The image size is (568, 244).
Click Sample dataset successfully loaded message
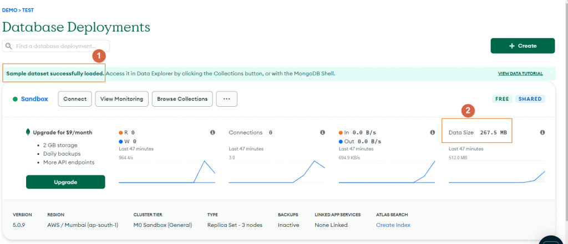tap(55, 74)
